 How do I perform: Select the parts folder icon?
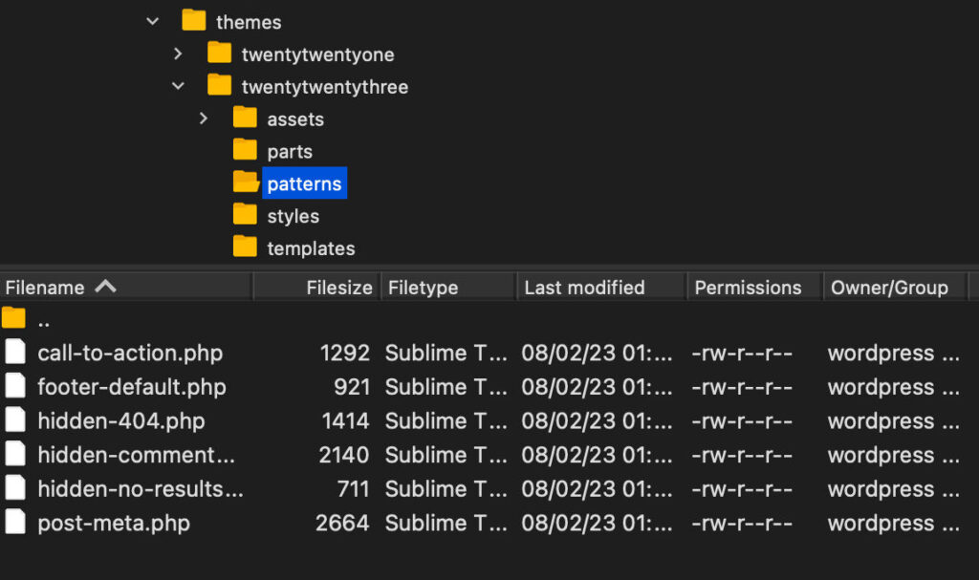click(x=246, y=151)
